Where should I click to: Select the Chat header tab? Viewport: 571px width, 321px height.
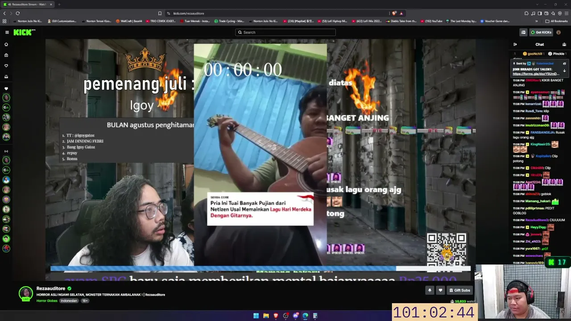(x=540, y=45)
